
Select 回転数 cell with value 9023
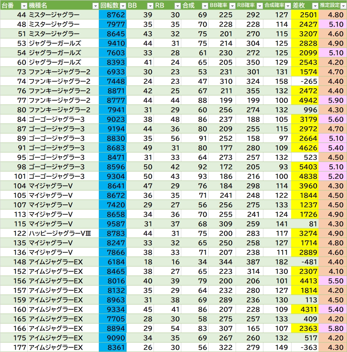(x=112, y=119)
